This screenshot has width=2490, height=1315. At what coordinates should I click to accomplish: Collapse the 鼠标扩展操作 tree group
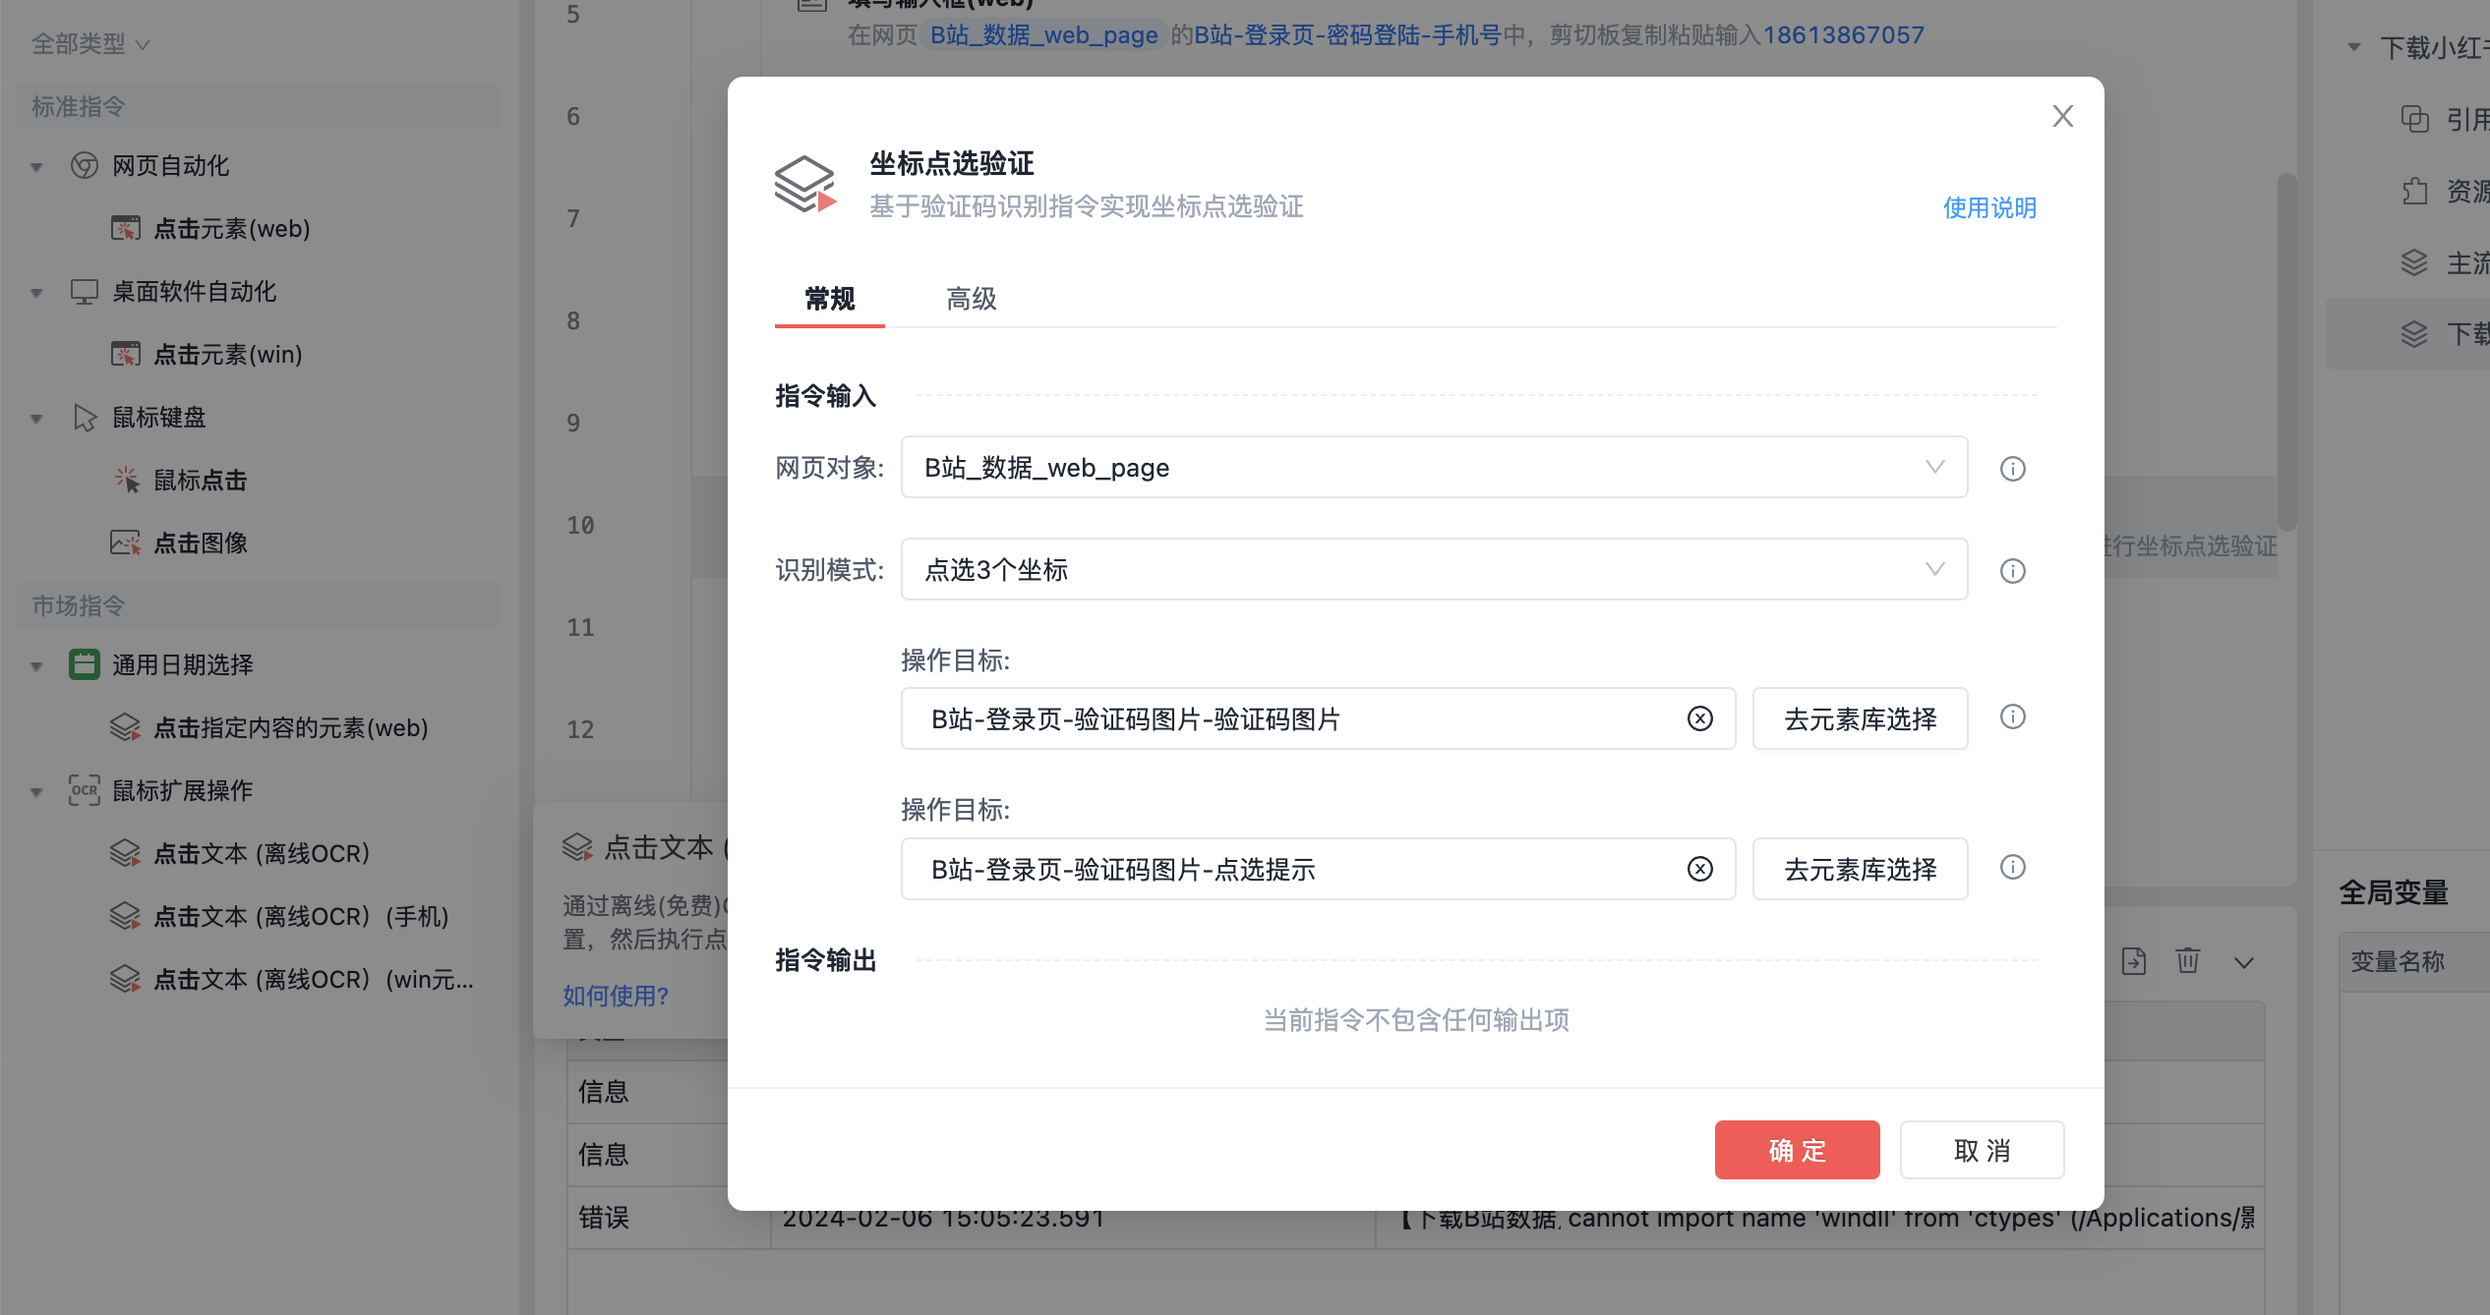click(36, 792)
